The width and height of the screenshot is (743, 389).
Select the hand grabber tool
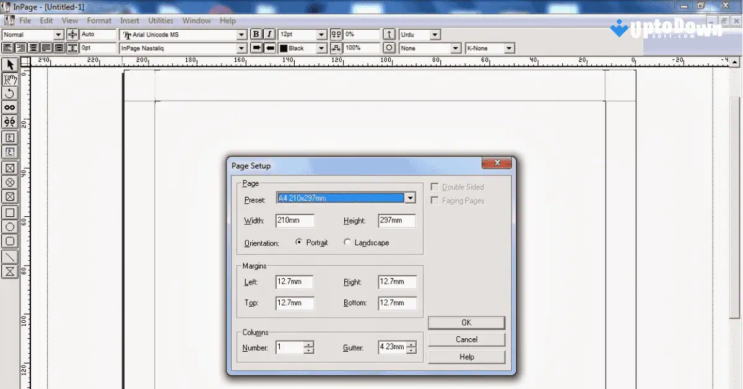9,79
